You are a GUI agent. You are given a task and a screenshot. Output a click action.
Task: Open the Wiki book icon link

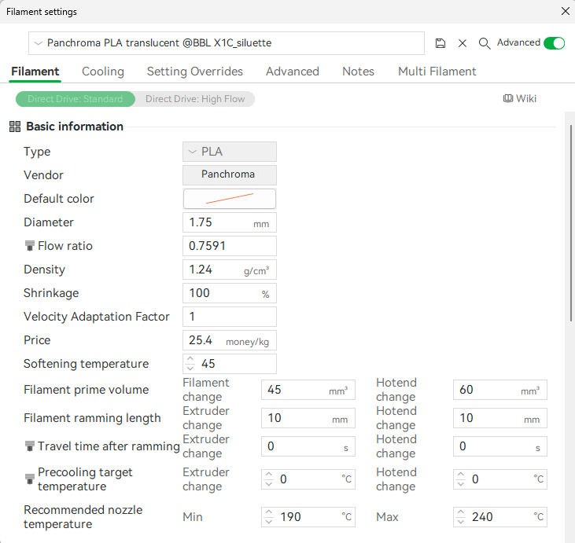(520, 98)
